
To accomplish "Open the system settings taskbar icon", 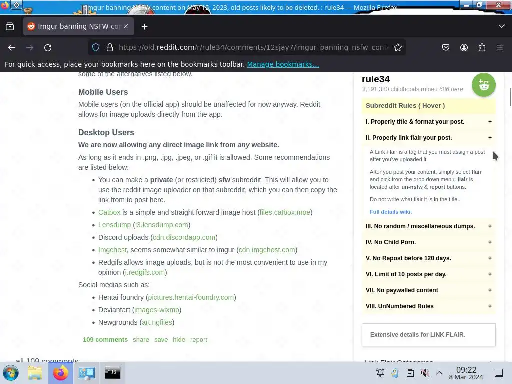I will click(x=87, y=373).
